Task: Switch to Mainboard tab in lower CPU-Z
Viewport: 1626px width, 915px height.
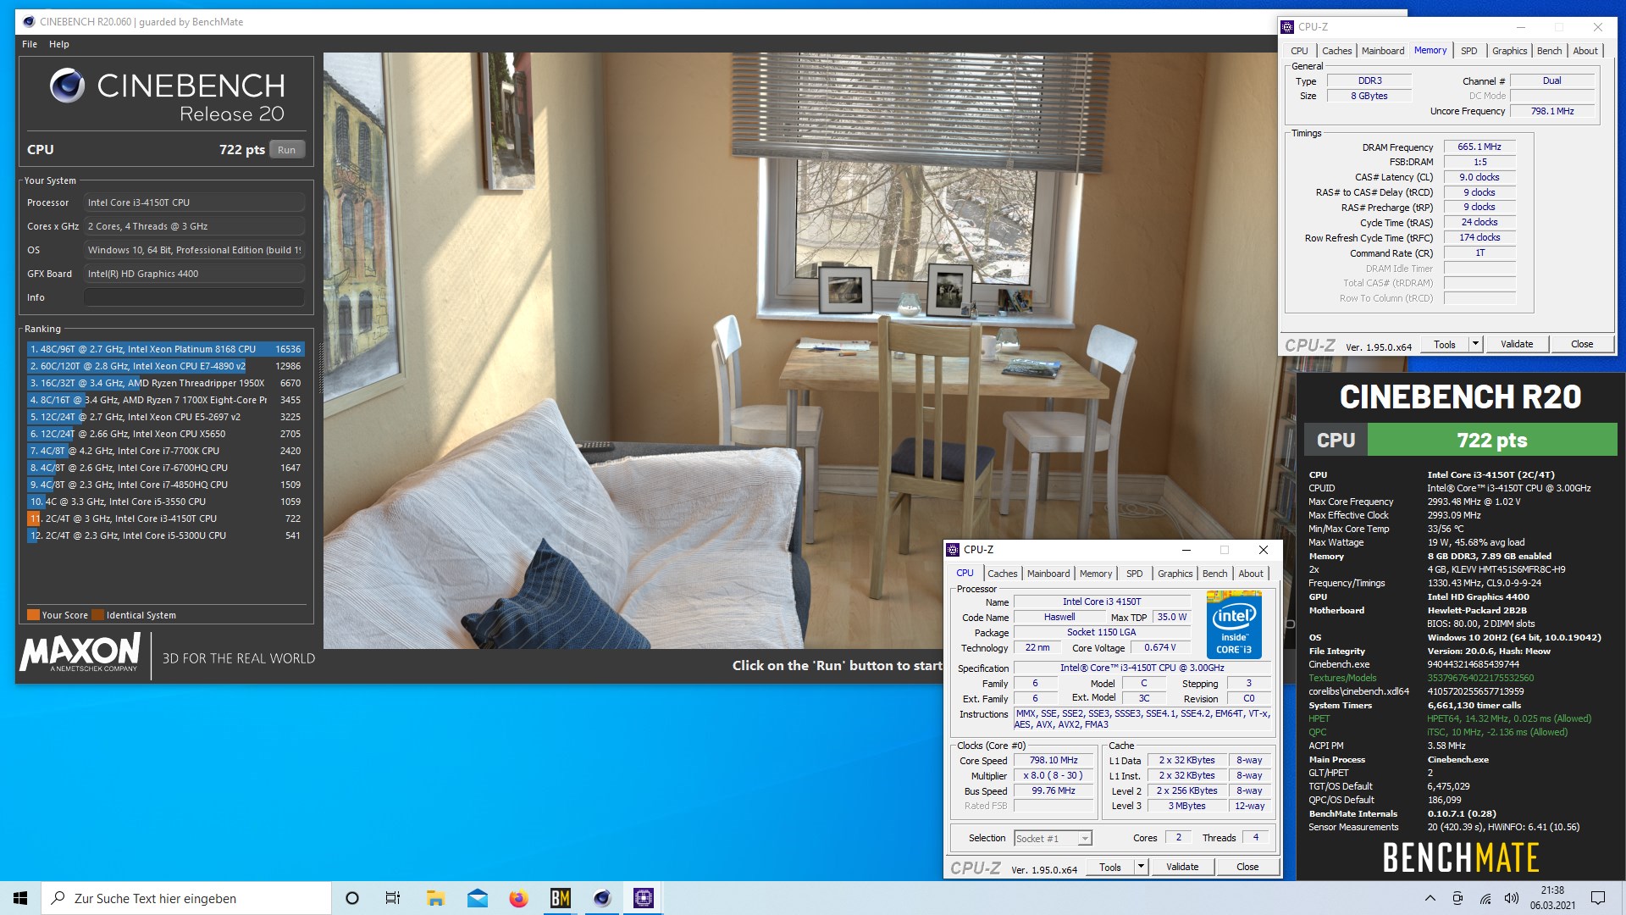Action: 1048,574
